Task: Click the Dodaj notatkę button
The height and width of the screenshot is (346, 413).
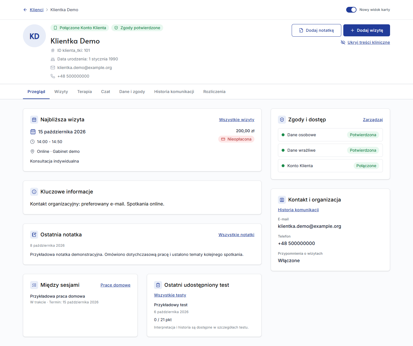Action: 316,30
